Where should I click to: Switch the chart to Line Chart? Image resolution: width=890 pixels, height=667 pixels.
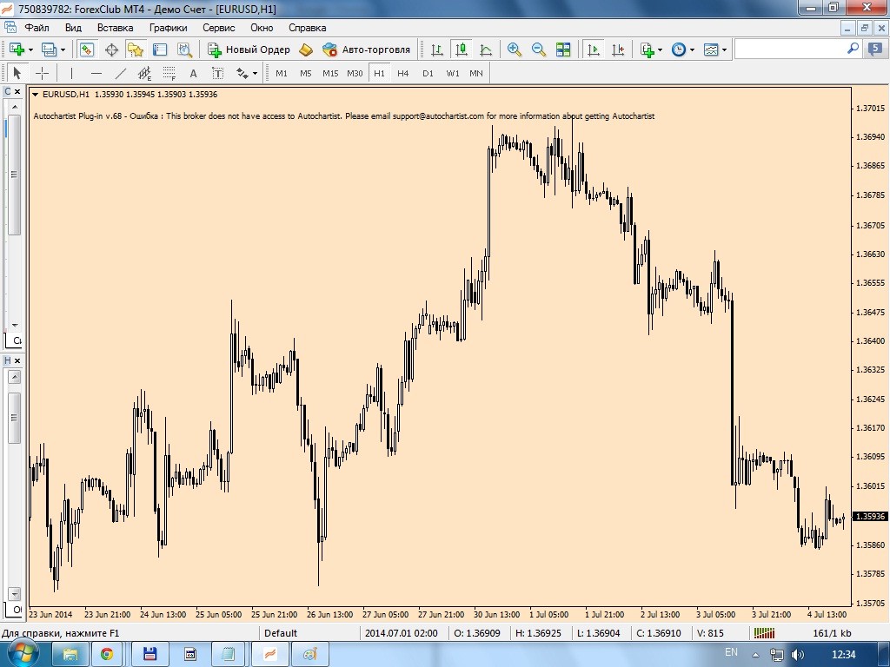pos(486,50)
